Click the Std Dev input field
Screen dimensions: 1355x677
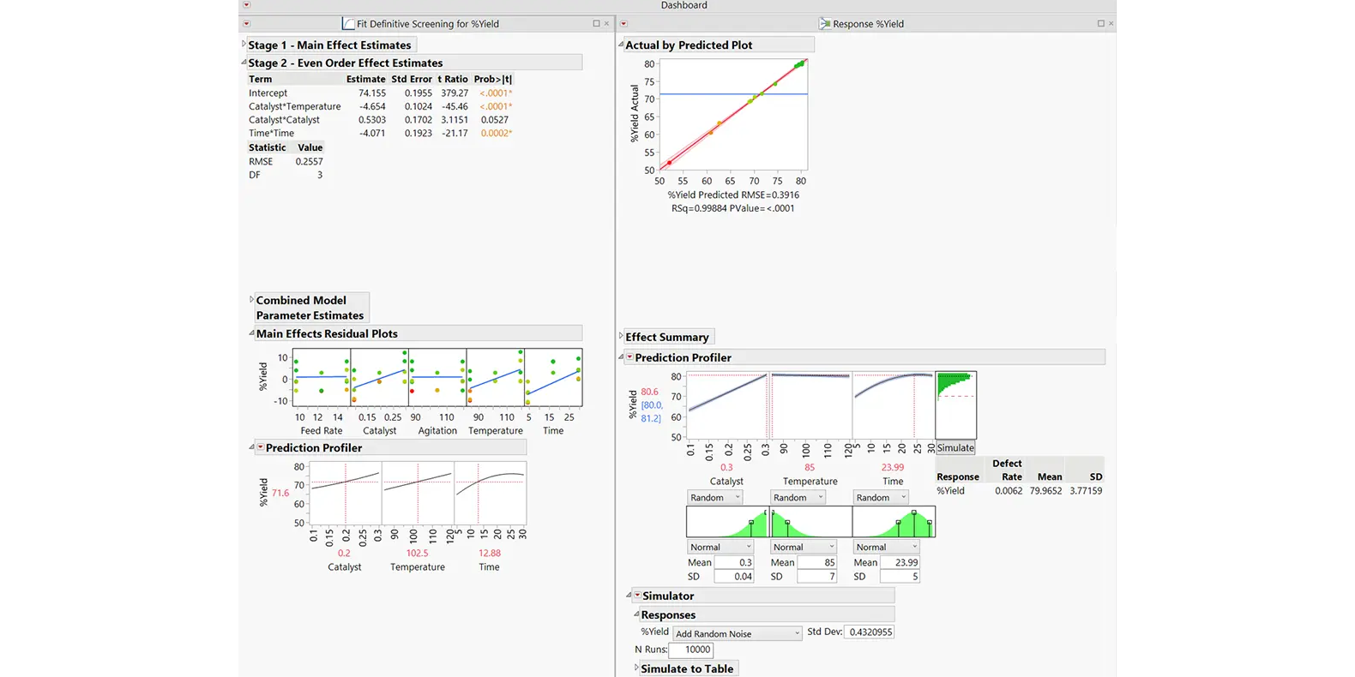870,632
